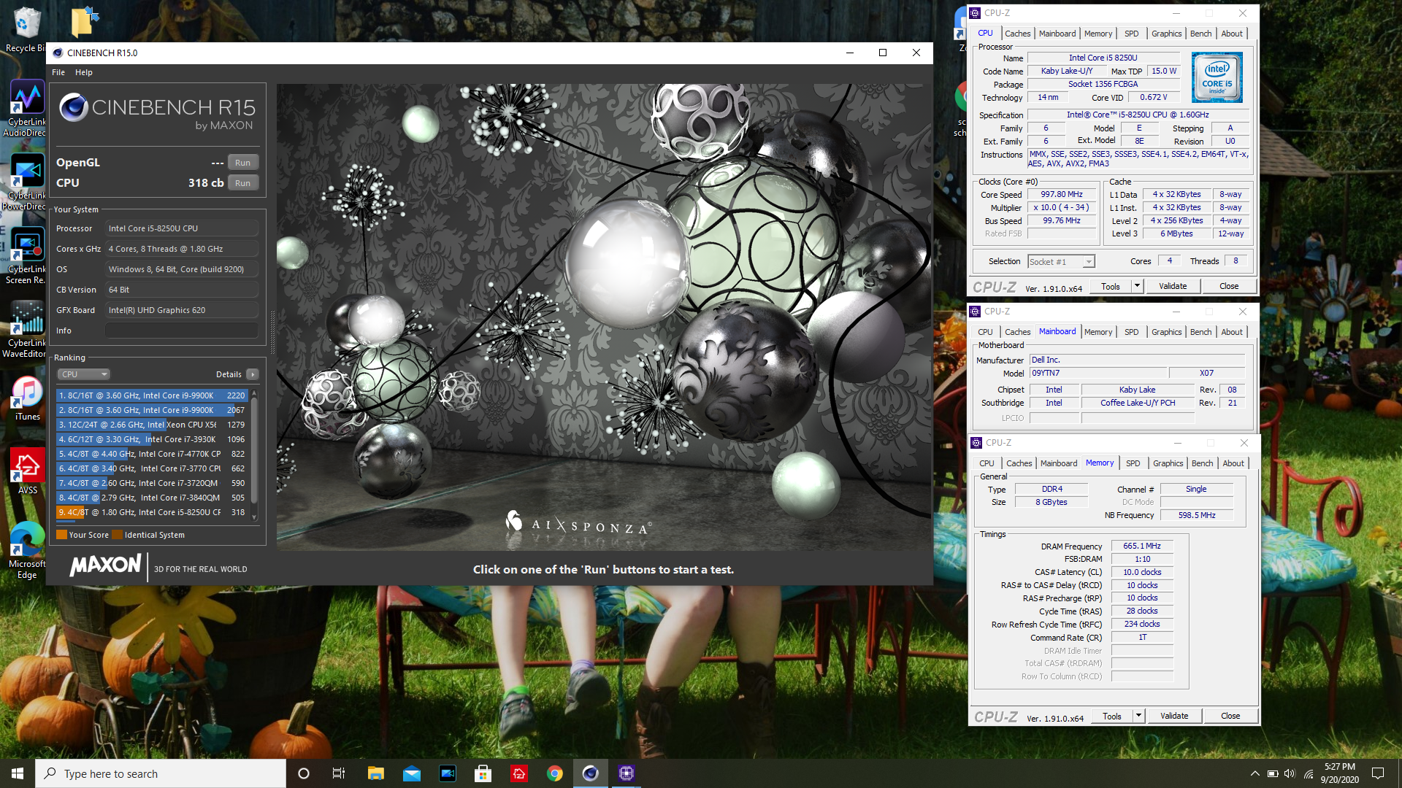Click Tools button in bottom CPU-Z
This screenshot has width=1402, height=788.
(1112, 716)
